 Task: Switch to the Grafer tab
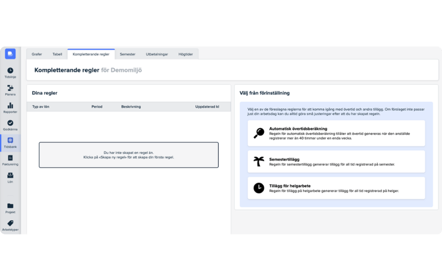pos(37,54)
